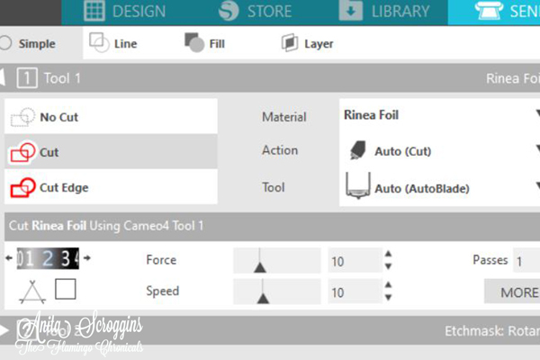Click the Fill shapes icon
Image resolution: width=540 pixels, height=360 pixels.
(x=194, y=42)
